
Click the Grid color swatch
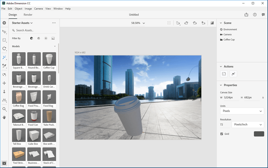point(259,134)
